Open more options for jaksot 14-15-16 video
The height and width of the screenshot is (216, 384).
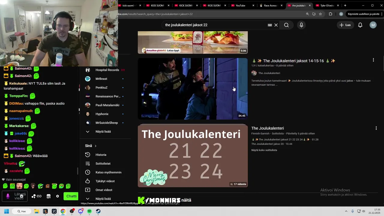tap(373, 60)
